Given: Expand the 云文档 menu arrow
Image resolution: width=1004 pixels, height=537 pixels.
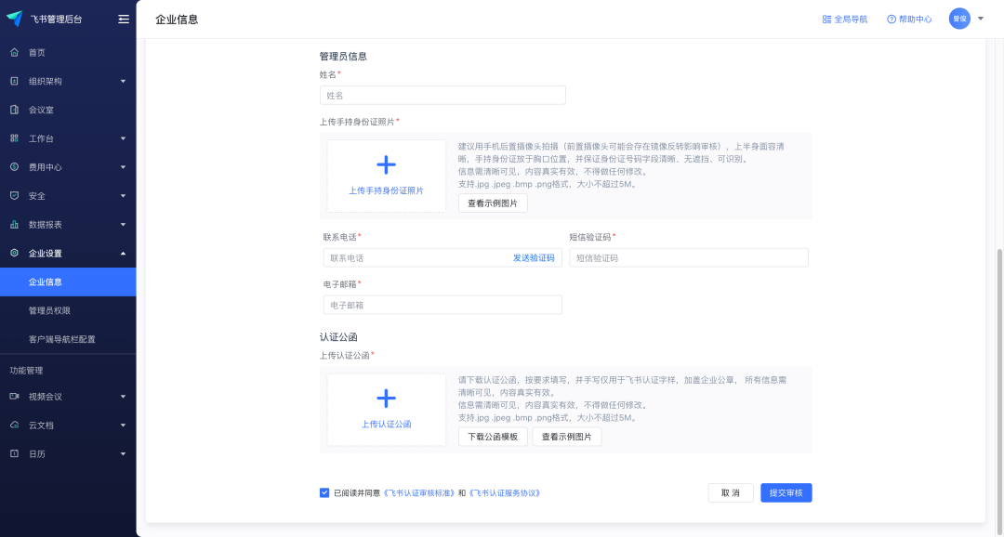Looking at the screenshot, I should (123, 425).
